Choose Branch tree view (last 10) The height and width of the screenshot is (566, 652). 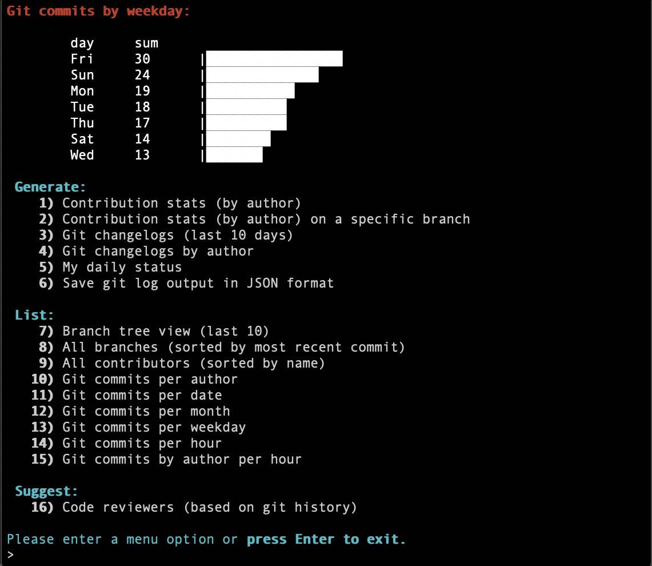[165, 331]
